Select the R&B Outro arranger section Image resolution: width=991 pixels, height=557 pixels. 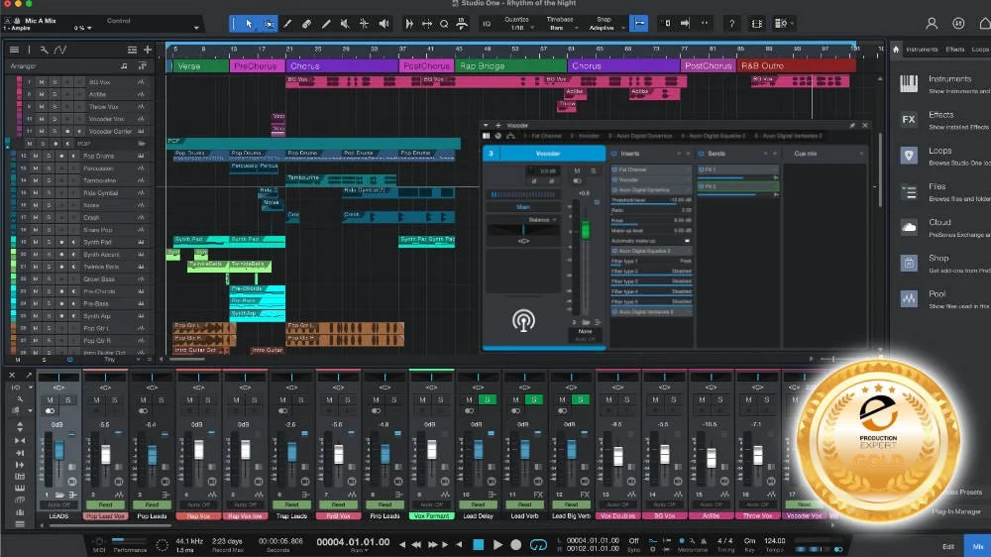coord(796,65)
